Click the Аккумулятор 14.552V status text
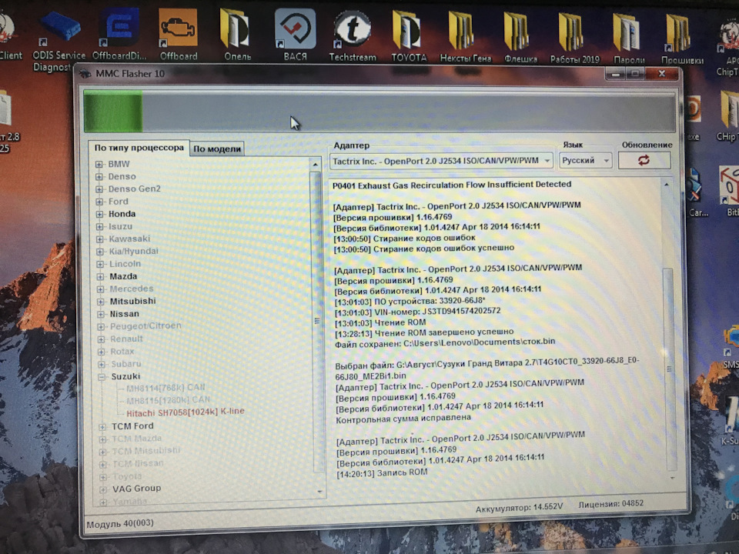This screenshot has height=554, width=739. pos(519,508)
